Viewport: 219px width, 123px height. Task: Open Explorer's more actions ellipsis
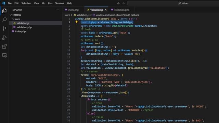coord(58,10)
